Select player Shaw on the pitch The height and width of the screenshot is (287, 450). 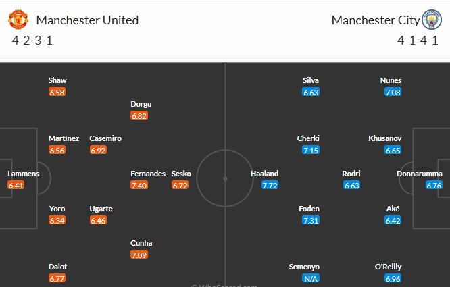[x=57, y=80]
